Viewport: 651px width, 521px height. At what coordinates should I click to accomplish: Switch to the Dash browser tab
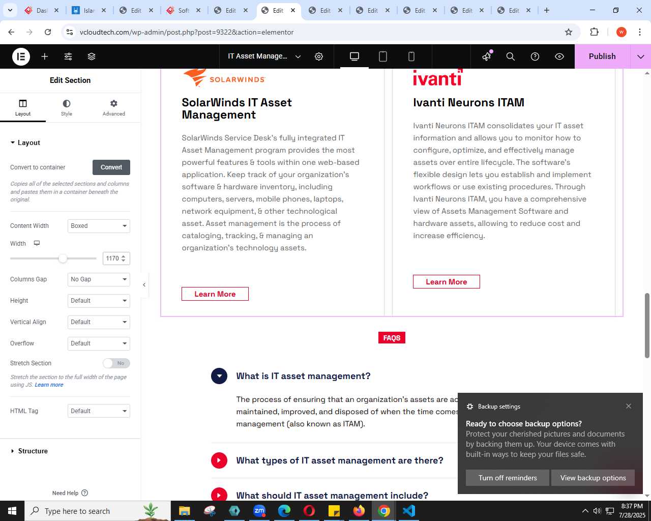pos(42,10)
